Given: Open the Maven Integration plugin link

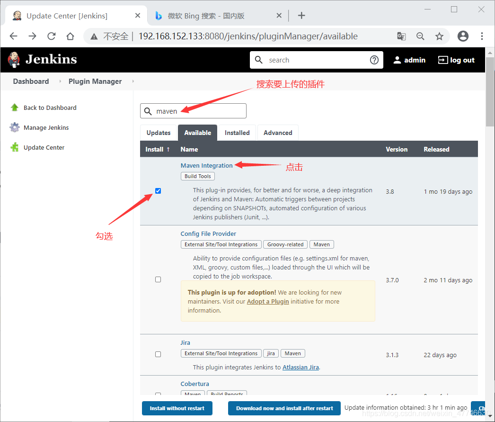Looking at the screenshot, I should click(206, 165).
